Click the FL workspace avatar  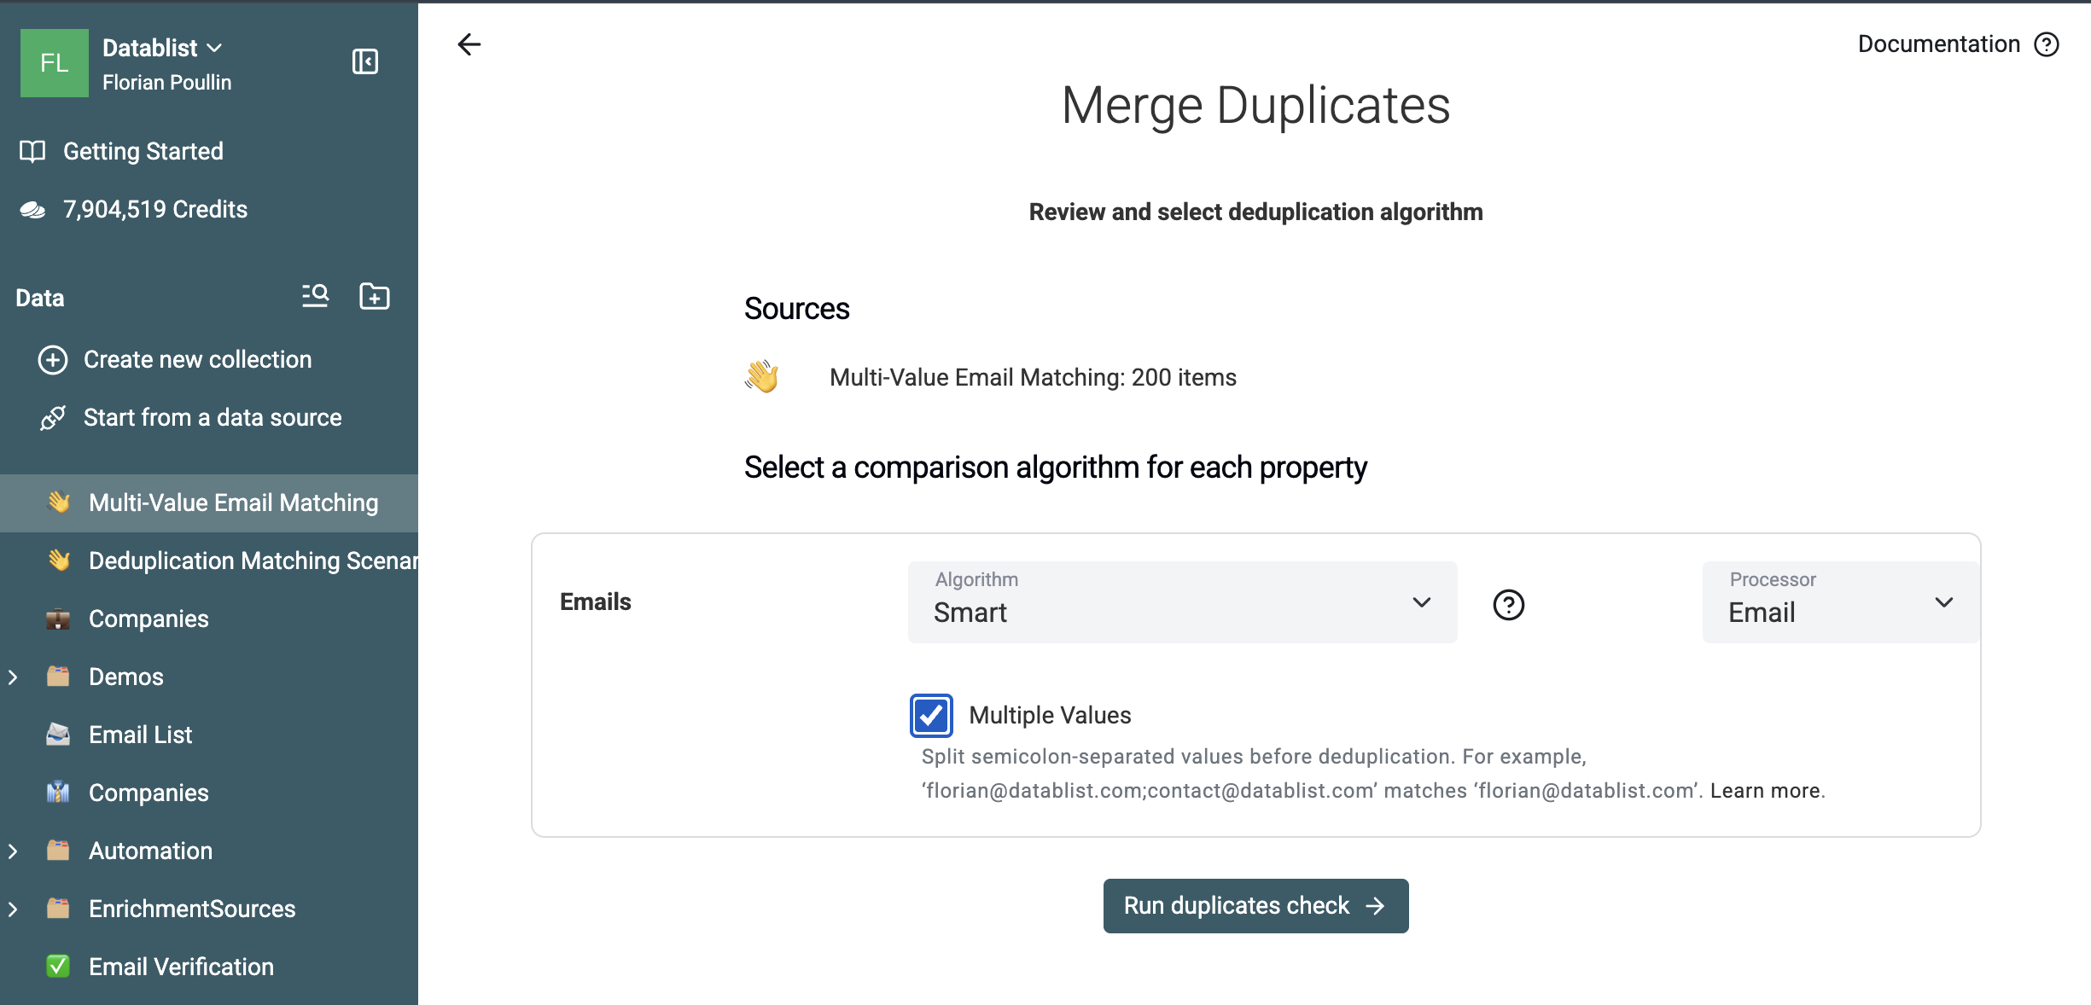click(54, 63)
